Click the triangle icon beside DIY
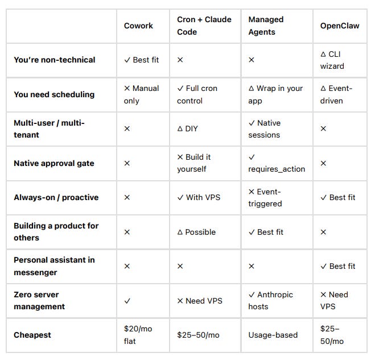Screen dimensions: 375x357 tap(180, 129)
